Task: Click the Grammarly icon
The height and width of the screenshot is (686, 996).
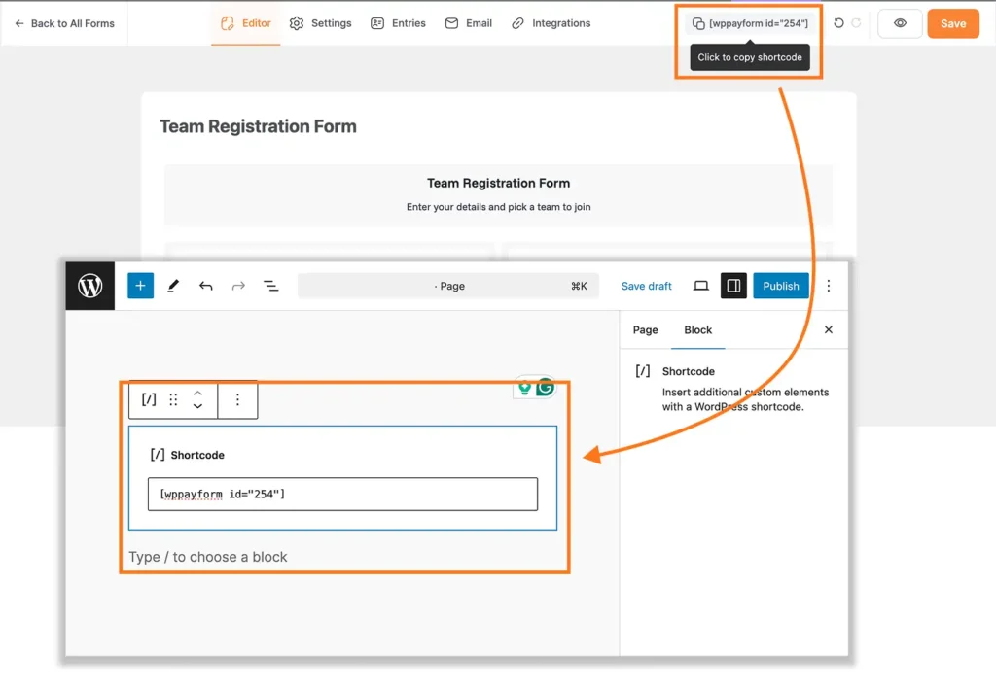Action: 545,387
